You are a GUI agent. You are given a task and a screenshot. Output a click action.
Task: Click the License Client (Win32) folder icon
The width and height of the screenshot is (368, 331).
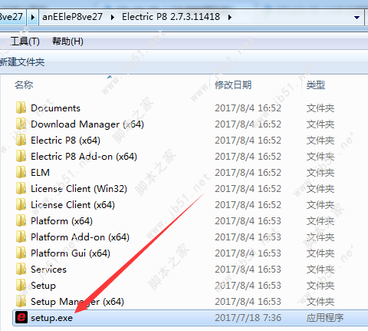[x=21, y=188]
